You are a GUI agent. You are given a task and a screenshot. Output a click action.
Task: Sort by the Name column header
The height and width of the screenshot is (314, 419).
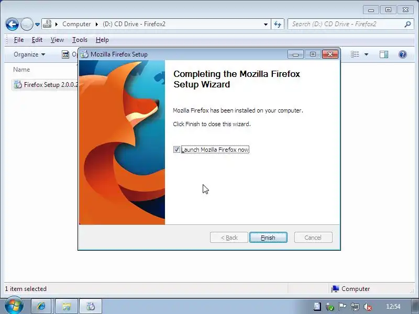click(21, 70)
